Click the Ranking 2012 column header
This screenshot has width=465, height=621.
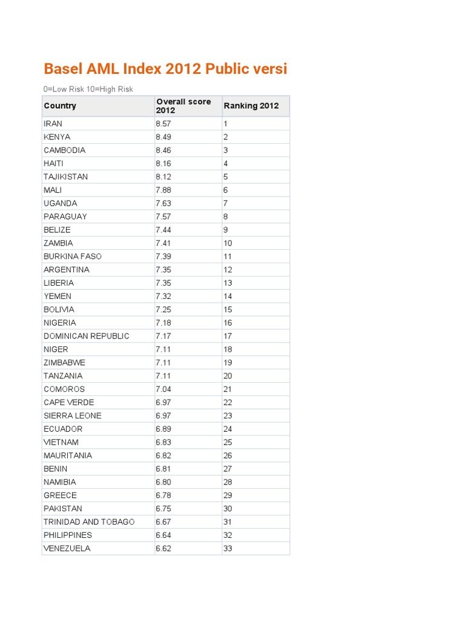pos(251,106)
